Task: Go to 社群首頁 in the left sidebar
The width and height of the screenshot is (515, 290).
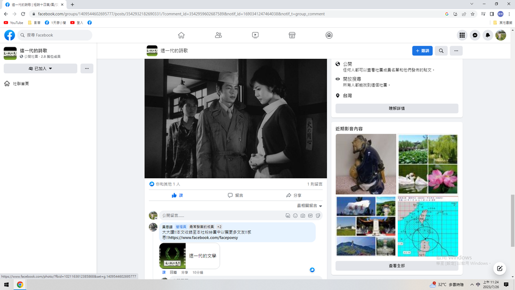Action: [21, 84]
